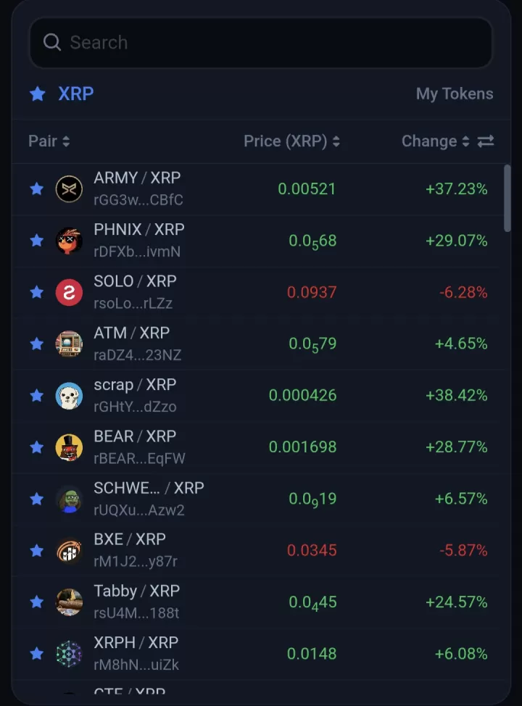Sort tokens by Price (XRP) header
The width and height of the screenshot is (522, 706).
291,141
